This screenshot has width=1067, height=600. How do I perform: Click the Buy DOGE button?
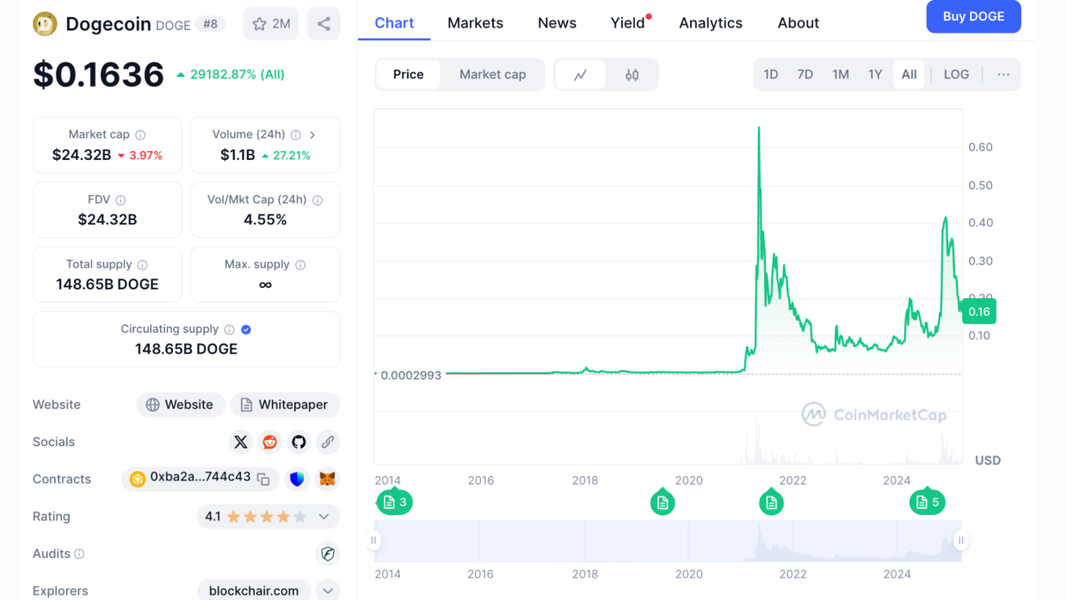(973, 16)
